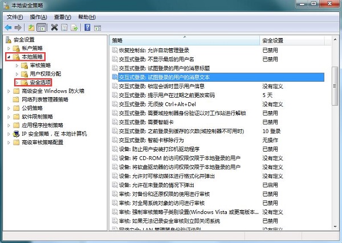The image size is (342, 243).
Task: Click the Properties toolbar icon
Action: click(x=64, y=27)
